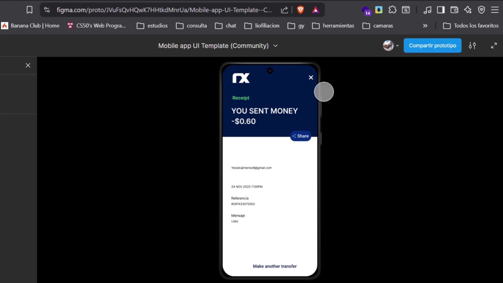
Task: Open the browser hamburger menu
Action: [494, 10]
